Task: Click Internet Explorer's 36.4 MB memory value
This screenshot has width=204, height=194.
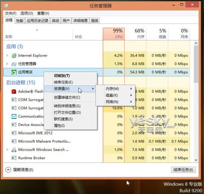Action: [137, 55]
